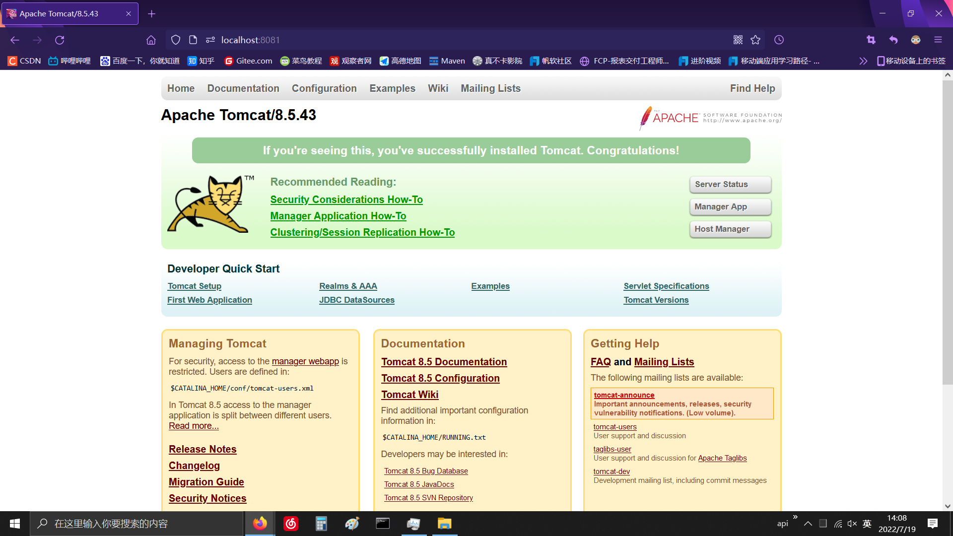
Task: Open the Calculator taskbar icon
Action: 321,524
